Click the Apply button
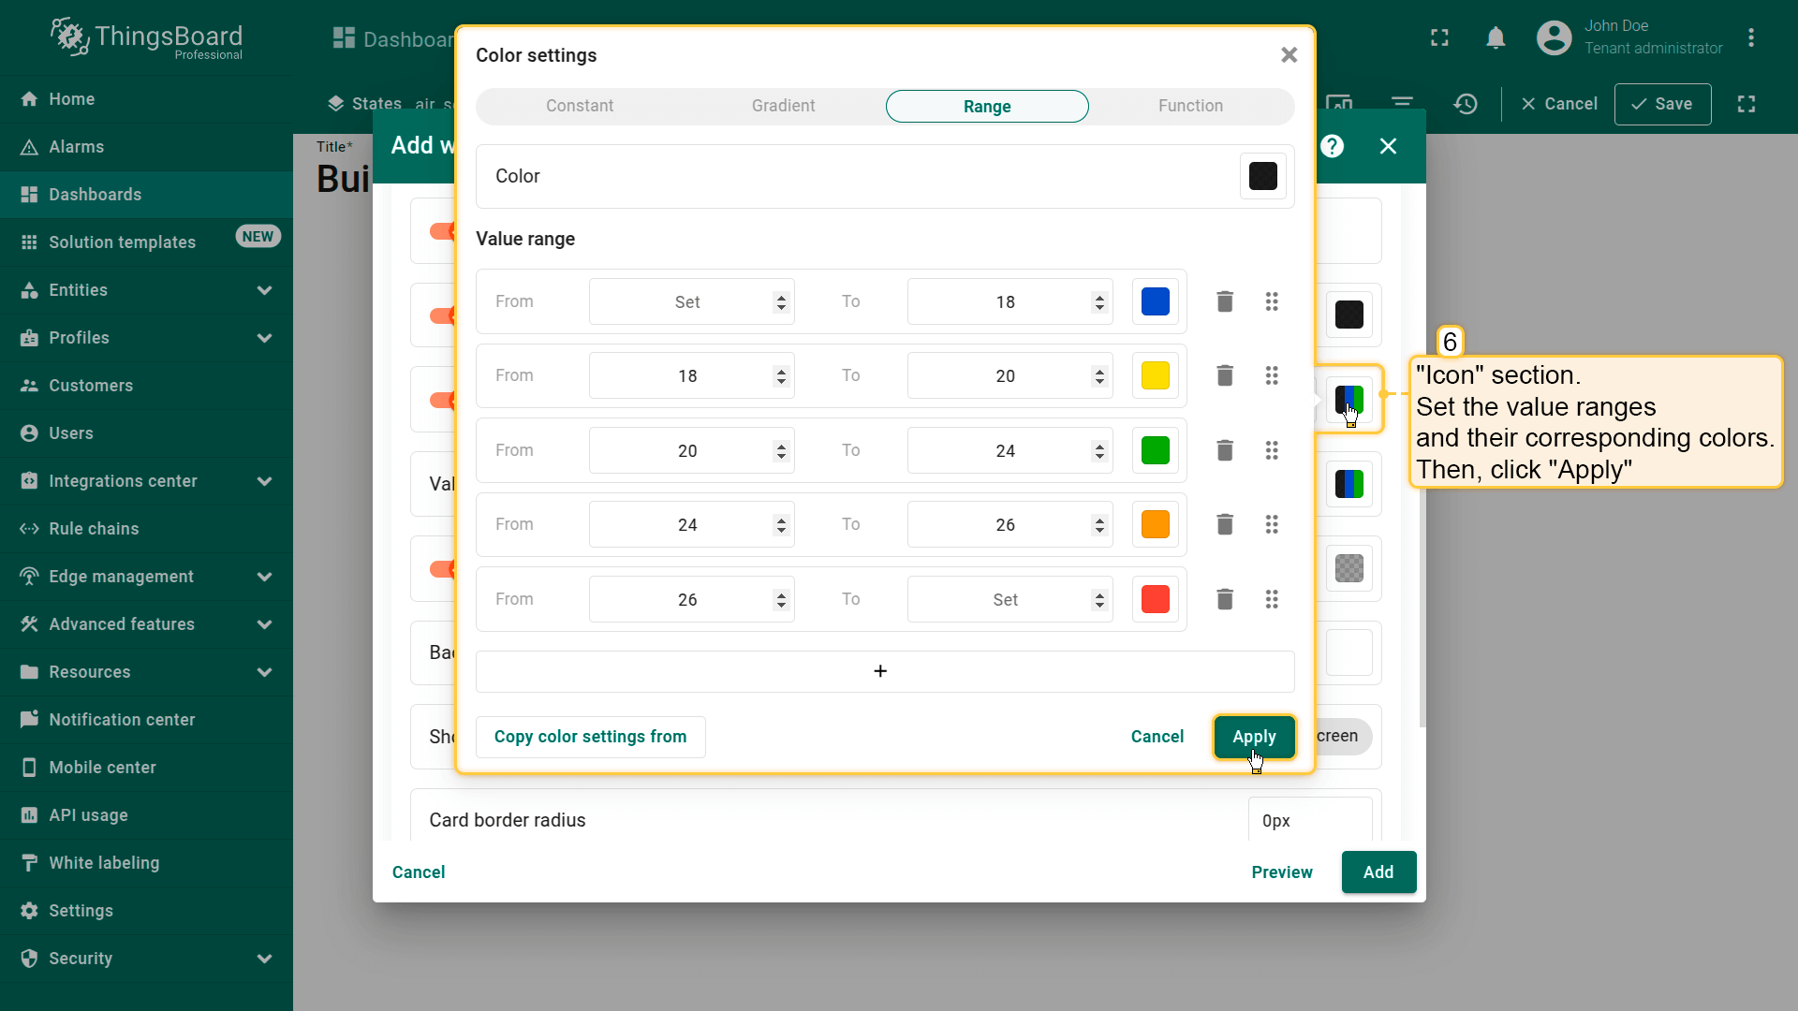 coord(1253,737)
